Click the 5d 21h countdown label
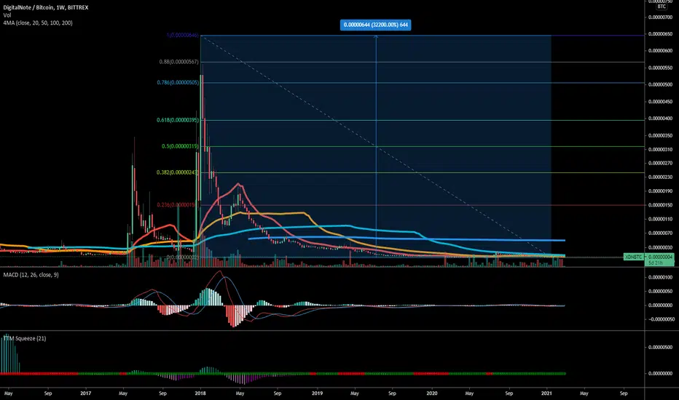The image size is (679, 400). [656, 263]
